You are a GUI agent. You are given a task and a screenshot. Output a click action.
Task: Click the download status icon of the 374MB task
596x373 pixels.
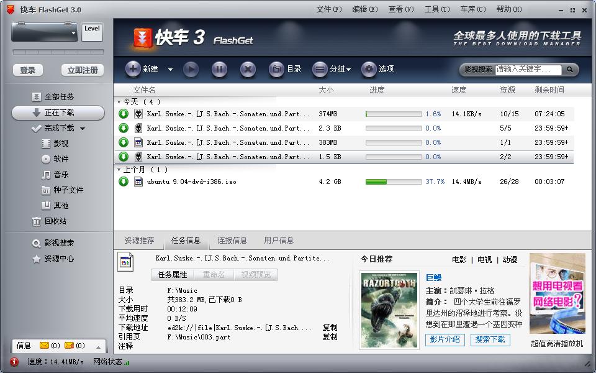click(x=124, y=114)
